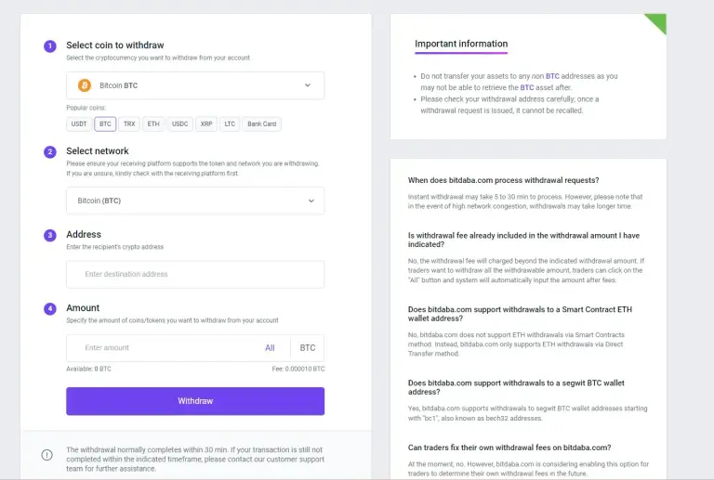714x480 pixels.
Task: Select Bank Card option
Action: click(x=262, y=124)
